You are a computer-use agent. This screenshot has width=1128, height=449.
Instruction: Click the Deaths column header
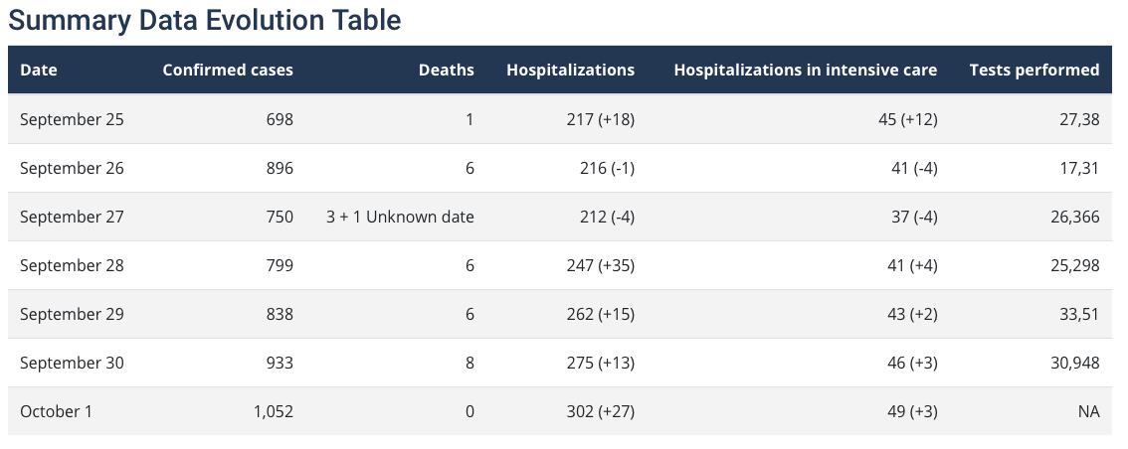(x=446, y=70)
